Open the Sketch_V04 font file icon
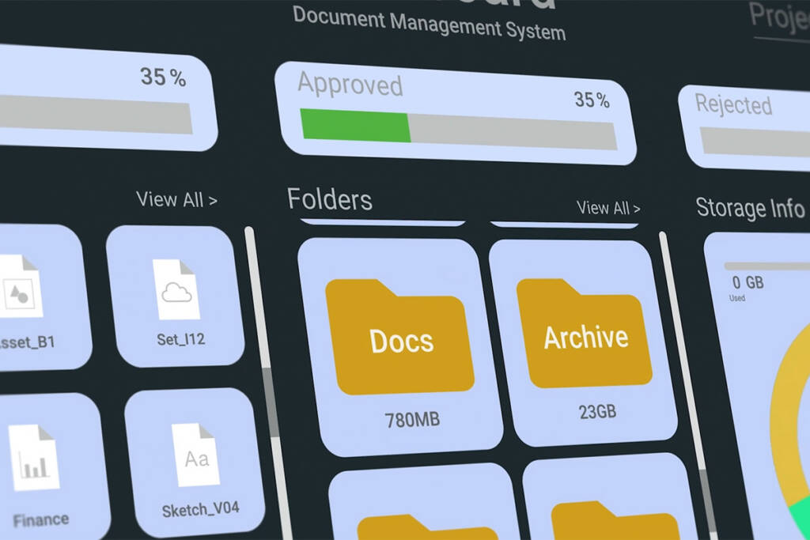The image size is (810, 540). coord(196,455)
